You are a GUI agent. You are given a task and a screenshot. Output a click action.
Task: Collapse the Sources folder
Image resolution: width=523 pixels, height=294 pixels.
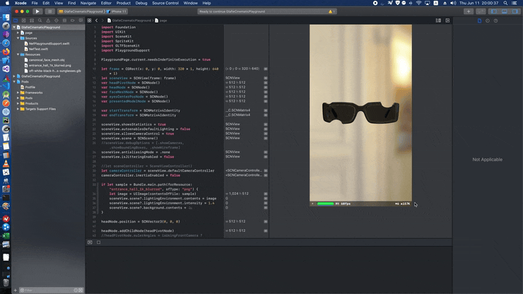(x=18, y=38)
